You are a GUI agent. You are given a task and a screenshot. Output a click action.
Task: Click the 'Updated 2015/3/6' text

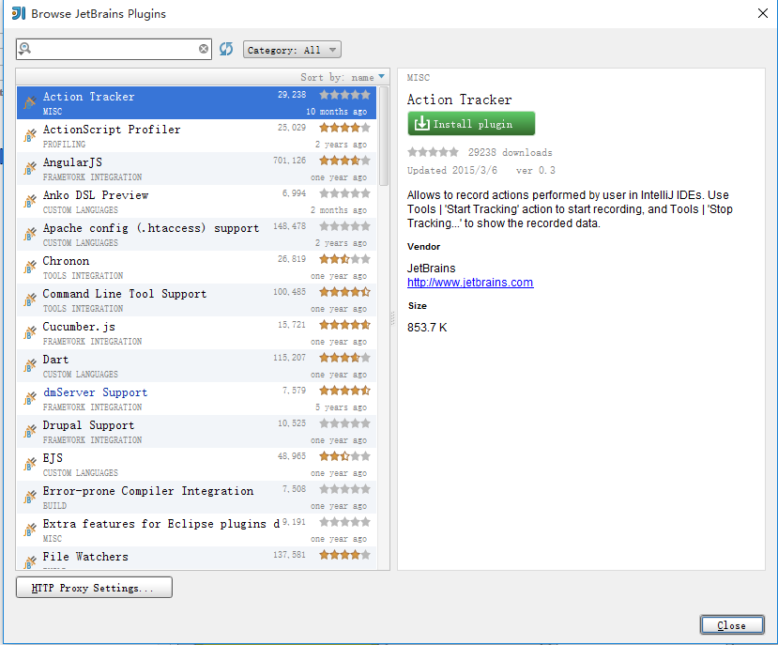pos(452,170)
